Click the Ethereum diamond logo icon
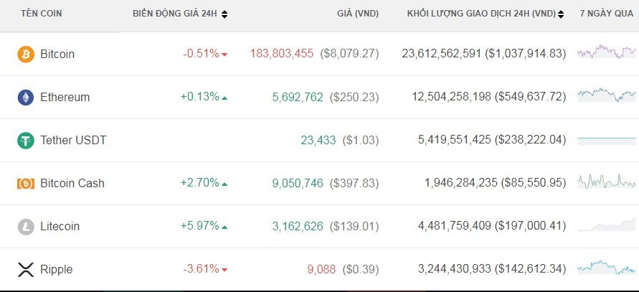 26,97
